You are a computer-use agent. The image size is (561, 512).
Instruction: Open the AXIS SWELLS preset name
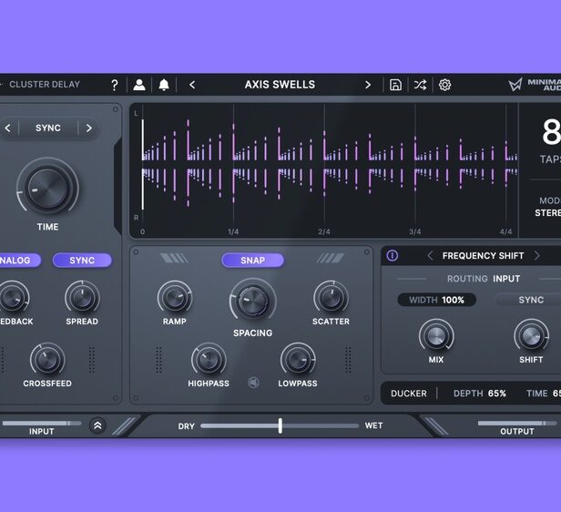click(280, 85)
